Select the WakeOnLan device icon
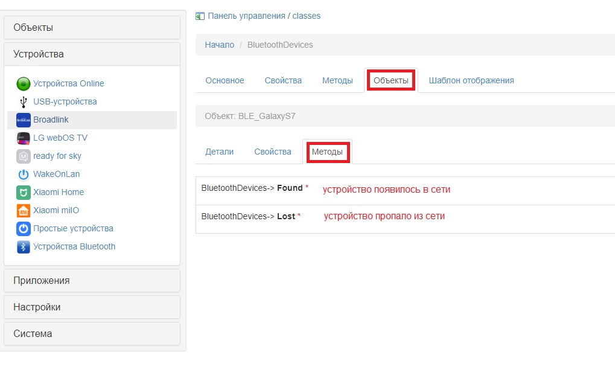 point(22,174)
